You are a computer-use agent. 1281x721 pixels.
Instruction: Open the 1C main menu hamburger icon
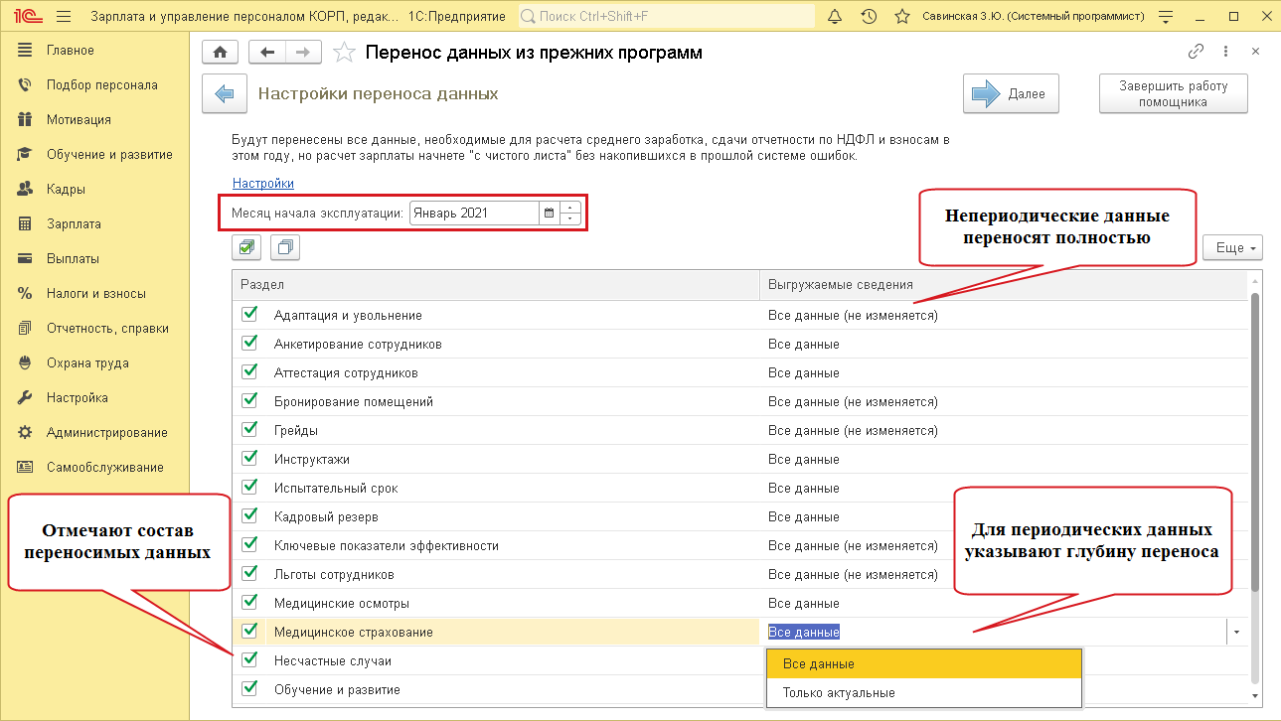click(65, 16)
